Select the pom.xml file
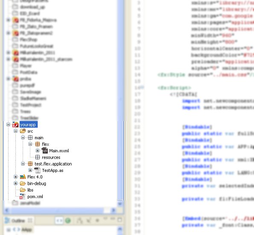The height and width of the screenshot is (235, 254). [x=35, y=197]
